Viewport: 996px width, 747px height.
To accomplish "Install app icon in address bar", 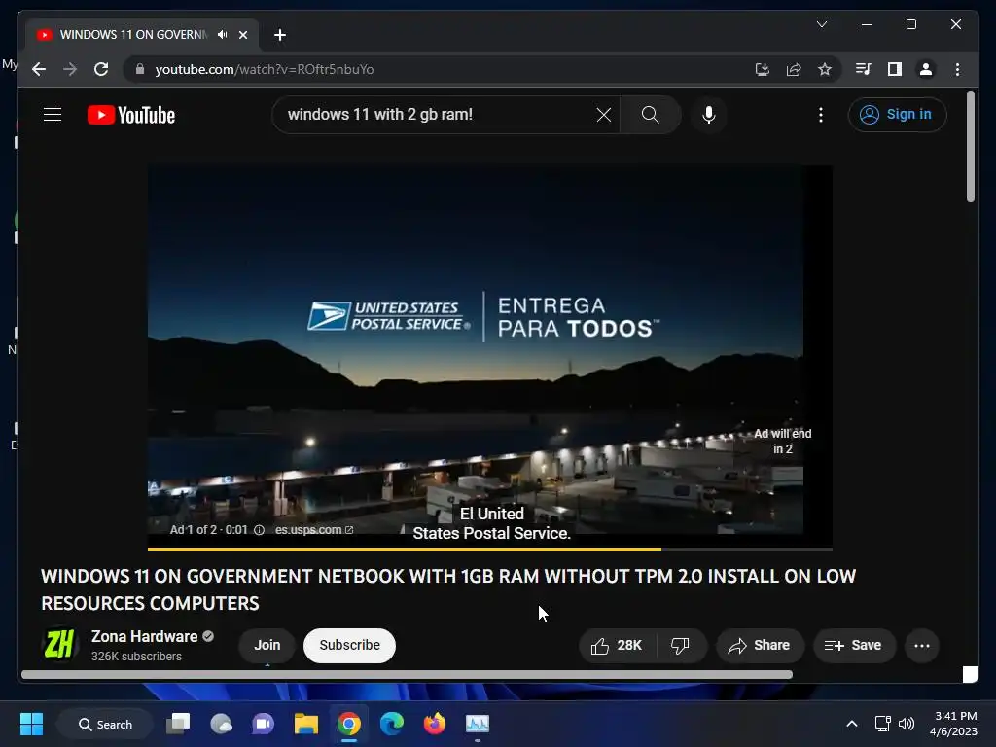I will [763, 69].
